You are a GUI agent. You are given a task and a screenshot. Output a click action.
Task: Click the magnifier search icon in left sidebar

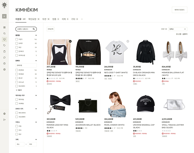click(x=4, y=33)
